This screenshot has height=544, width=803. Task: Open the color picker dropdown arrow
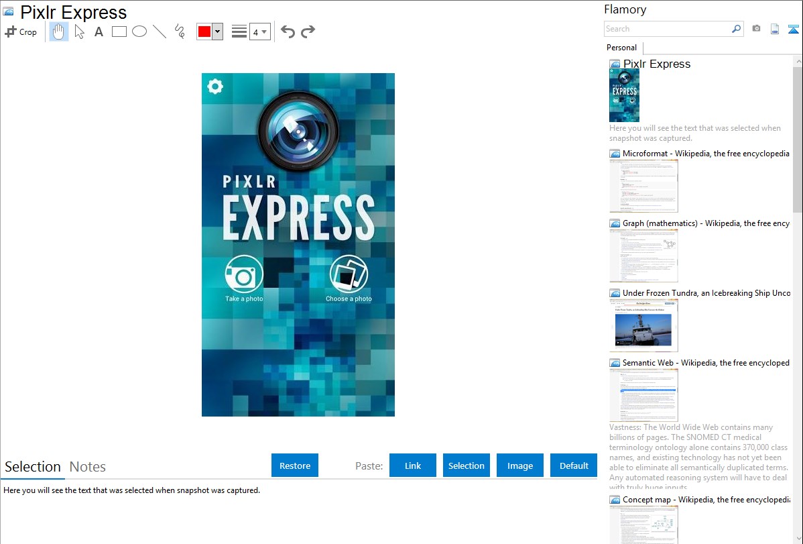(217, 32)
